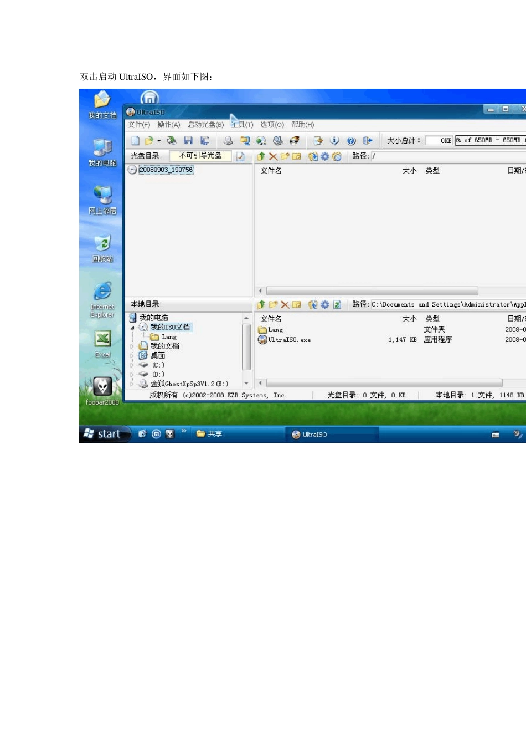
Task: Click the Convert image toolbar icon
Action: tap(261, 141)
